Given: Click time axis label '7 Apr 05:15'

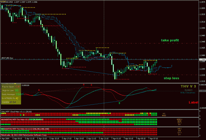Looking at the screenshot, I should click(141, 139).
